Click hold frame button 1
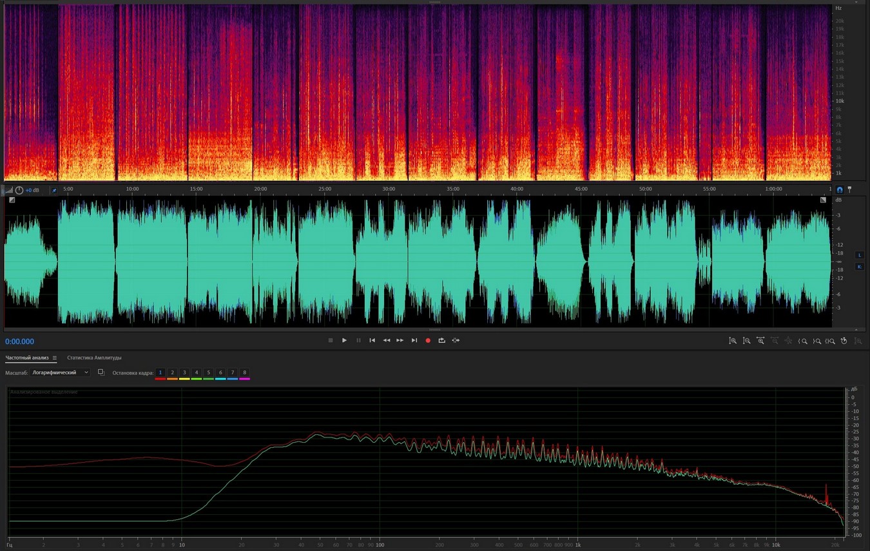The height and width of the screenshot is (551, 870). [x=160, y=372]
